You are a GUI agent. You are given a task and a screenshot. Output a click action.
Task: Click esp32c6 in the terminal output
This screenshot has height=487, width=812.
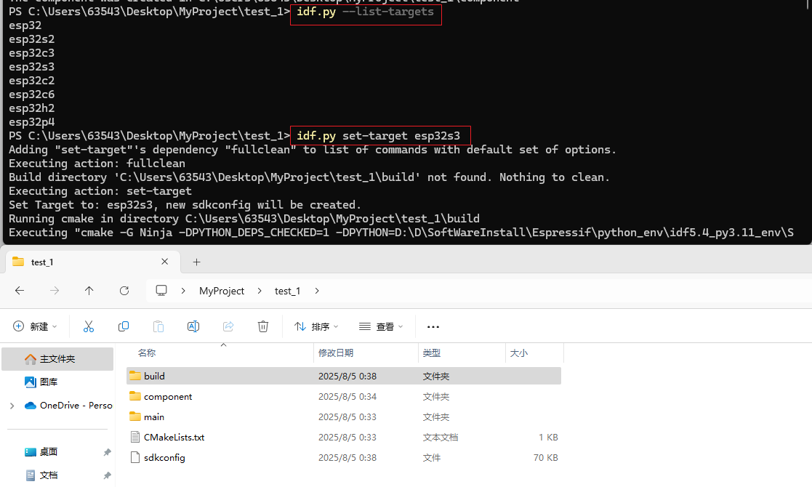(31, 94)
